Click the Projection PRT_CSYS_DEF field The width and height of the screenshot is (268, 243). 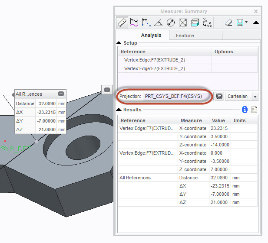coord(178,96)
